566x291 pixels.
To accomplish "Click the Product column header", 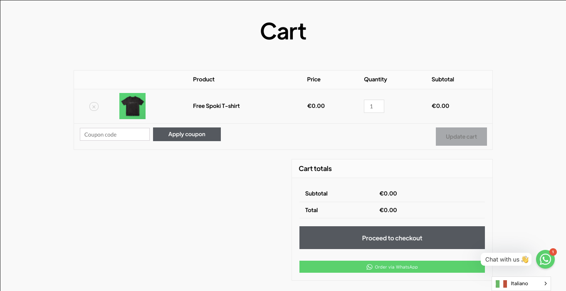I will (x=204, y=79).
